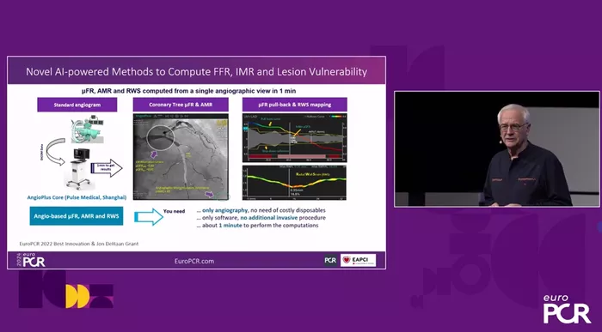Click the AngioPlus Core workstation cart image
Viewport: 602px width, 332px height.
[80, 168]
